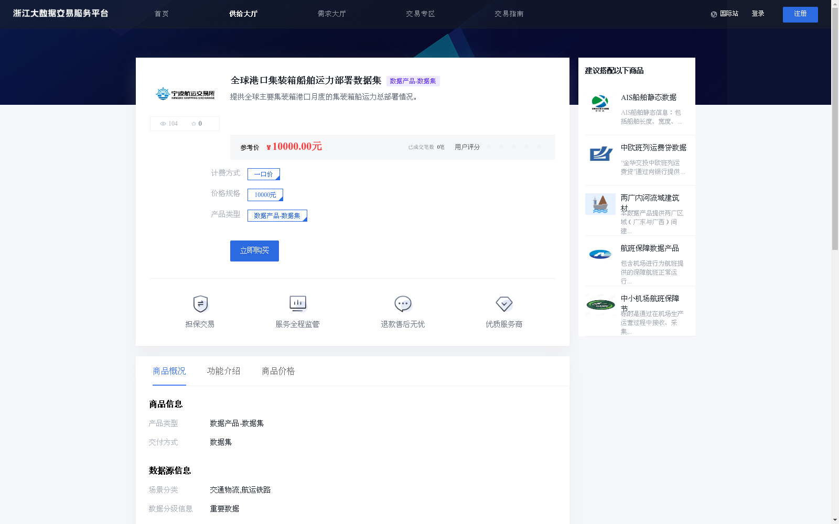Open the AIS船舶静态数据 product logo
839x524 pixels.
(600, 103)
